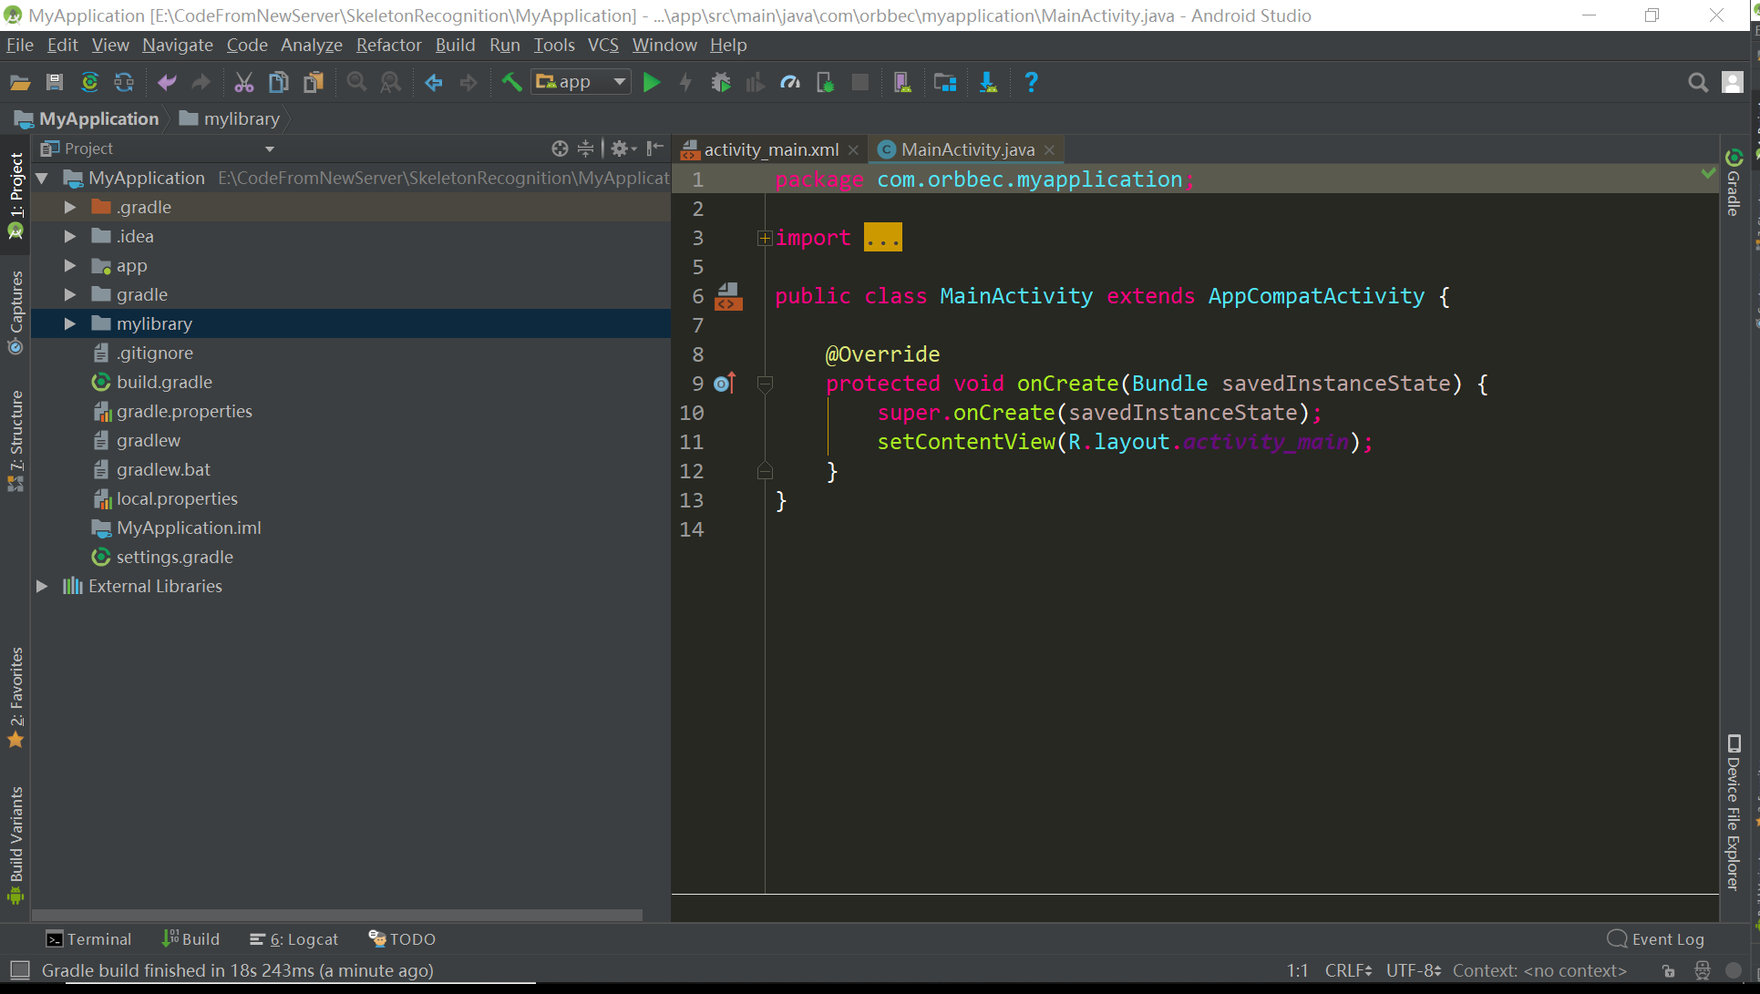Click the Help question mark icon
Screen dimensions: 1760x994
point(1031,83)
